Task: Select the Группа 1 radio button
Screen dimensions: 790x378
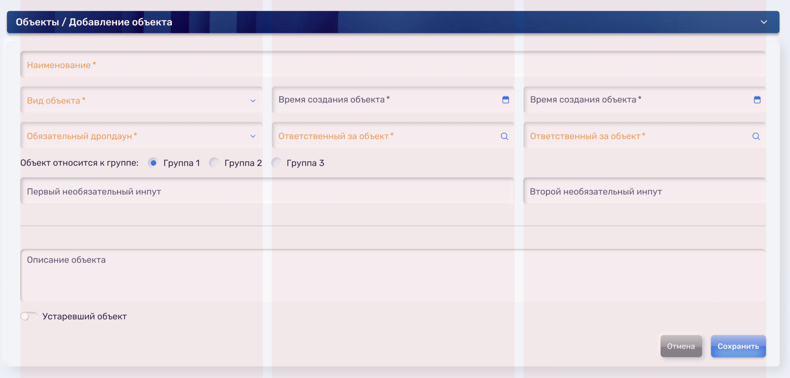Action: pos(153,163)
